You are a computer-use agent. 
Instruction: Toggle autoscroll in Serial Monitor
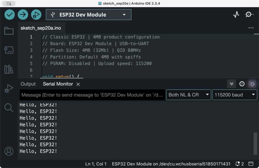click(x=232, y=84)
